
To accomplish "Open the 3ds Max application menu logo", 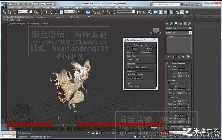I will (x=3, y=6).
